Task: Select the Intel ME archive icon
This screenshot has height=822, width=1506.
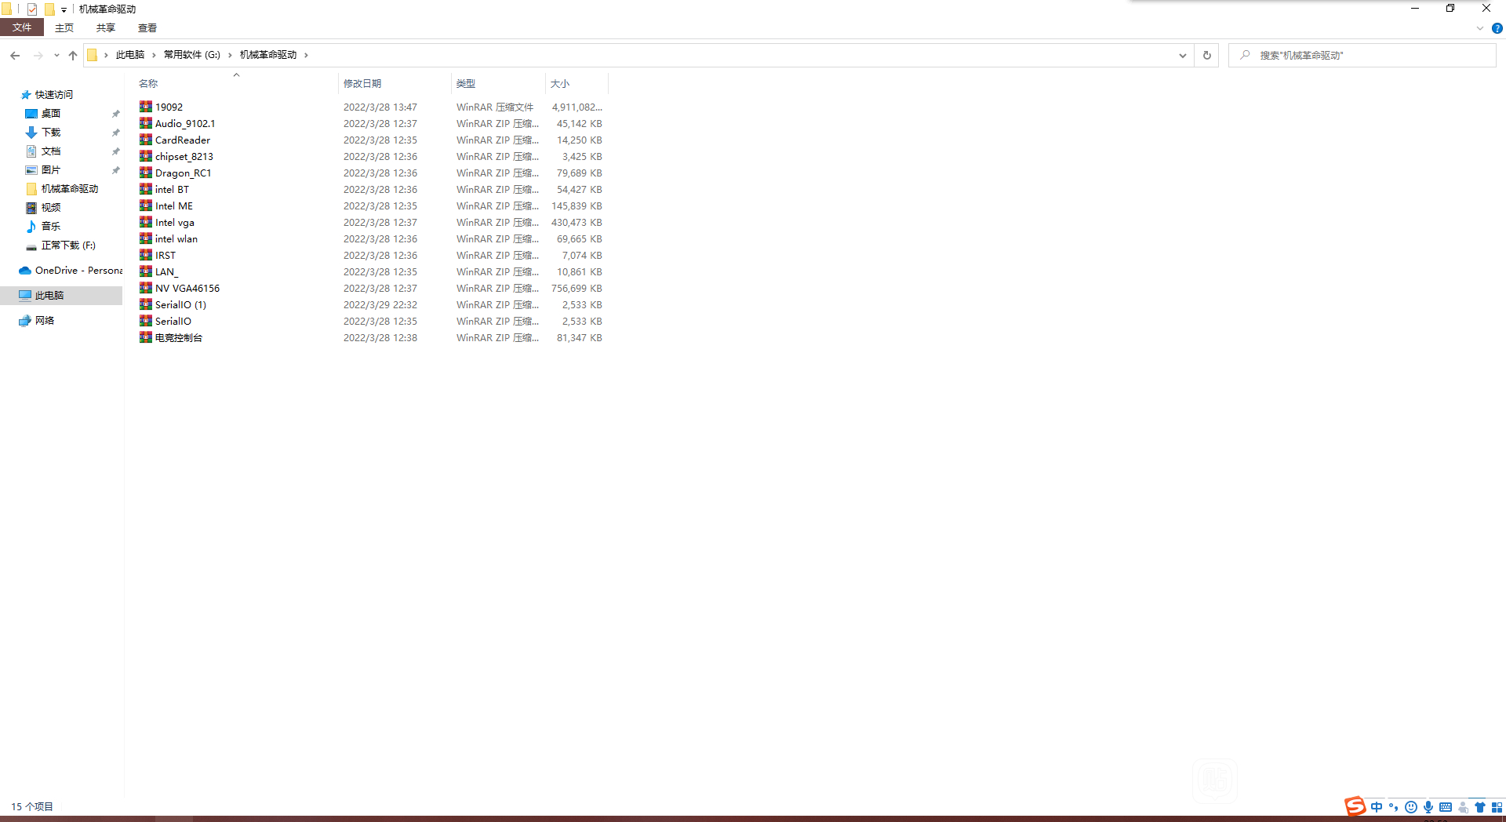Action: [x=146, y=205]
